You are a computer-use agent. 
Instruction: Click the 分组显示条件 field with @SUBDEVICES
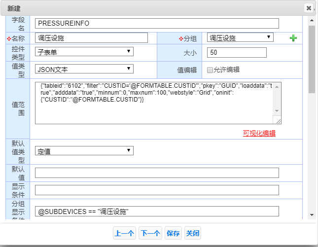tap(157, 211)
